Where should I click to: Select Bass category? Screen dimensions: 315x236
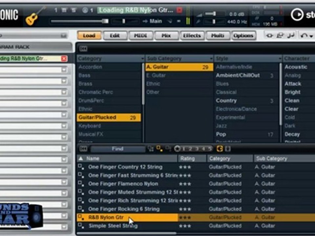(x=109, y=75)
